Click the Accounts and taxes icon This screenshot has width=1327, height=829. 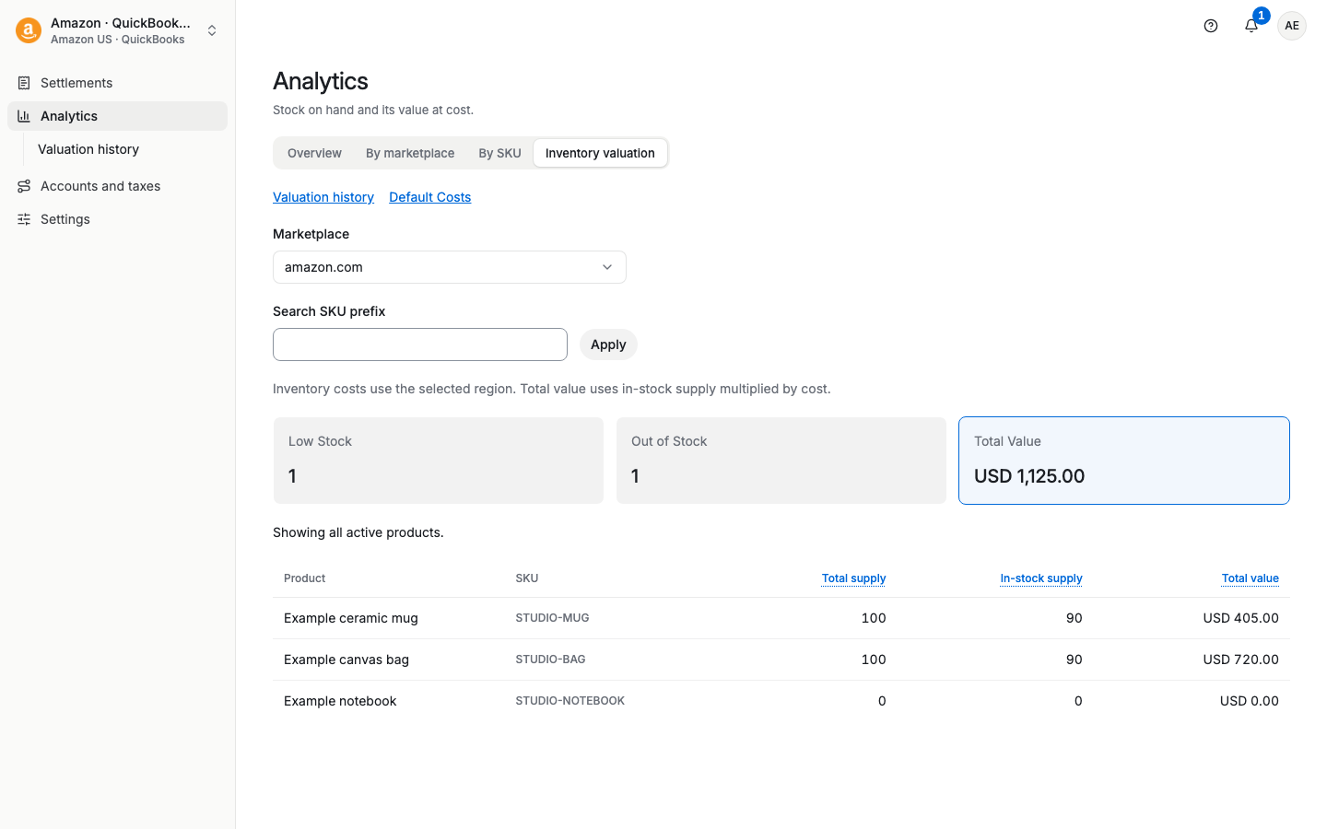(x=24, y=186)
